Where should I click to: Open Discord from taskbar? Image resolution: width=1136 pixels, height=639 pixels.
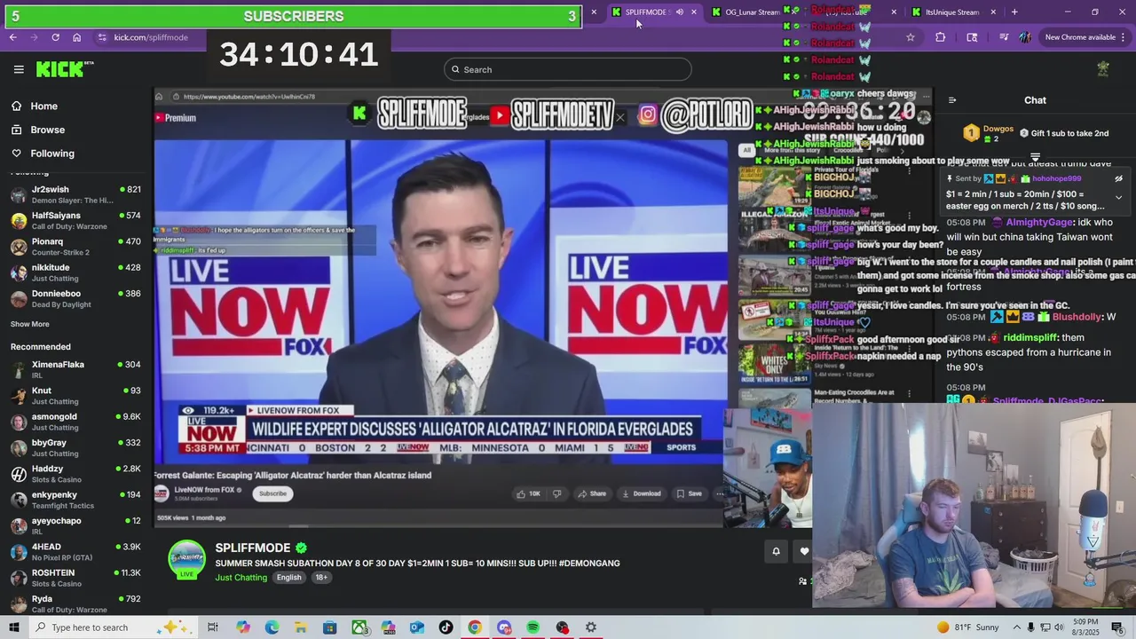(x=504, y=627)
